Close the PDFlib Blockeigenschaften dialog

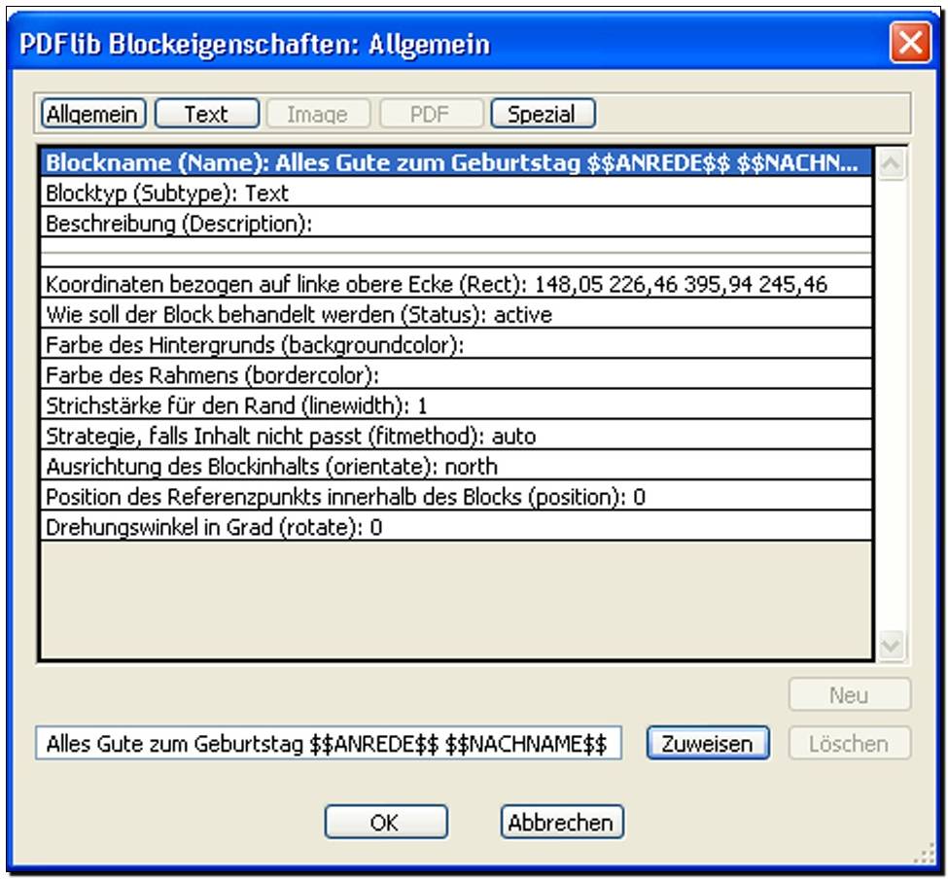[x=910, y=43]
